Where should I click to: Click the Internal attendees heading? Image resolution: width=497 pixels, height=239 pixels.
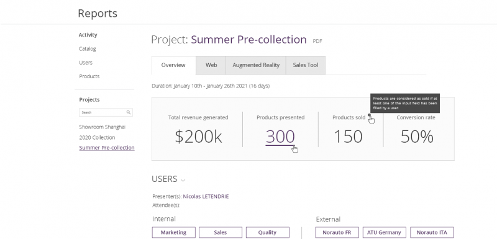[x=164, y=219]
